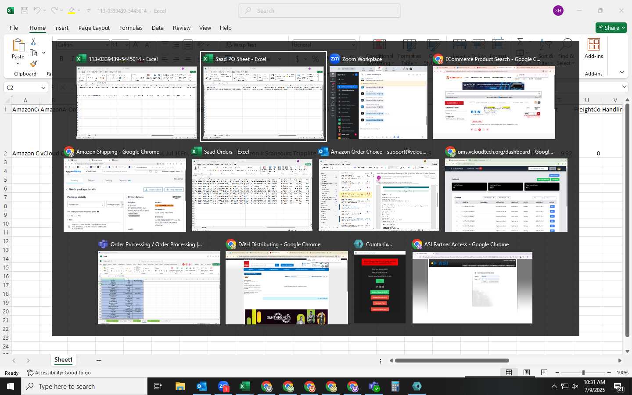Image resolution: width=632 pixels, height=395 pixels.
Task: Open Microsoft Teams from taskbar
Action: 374,386
